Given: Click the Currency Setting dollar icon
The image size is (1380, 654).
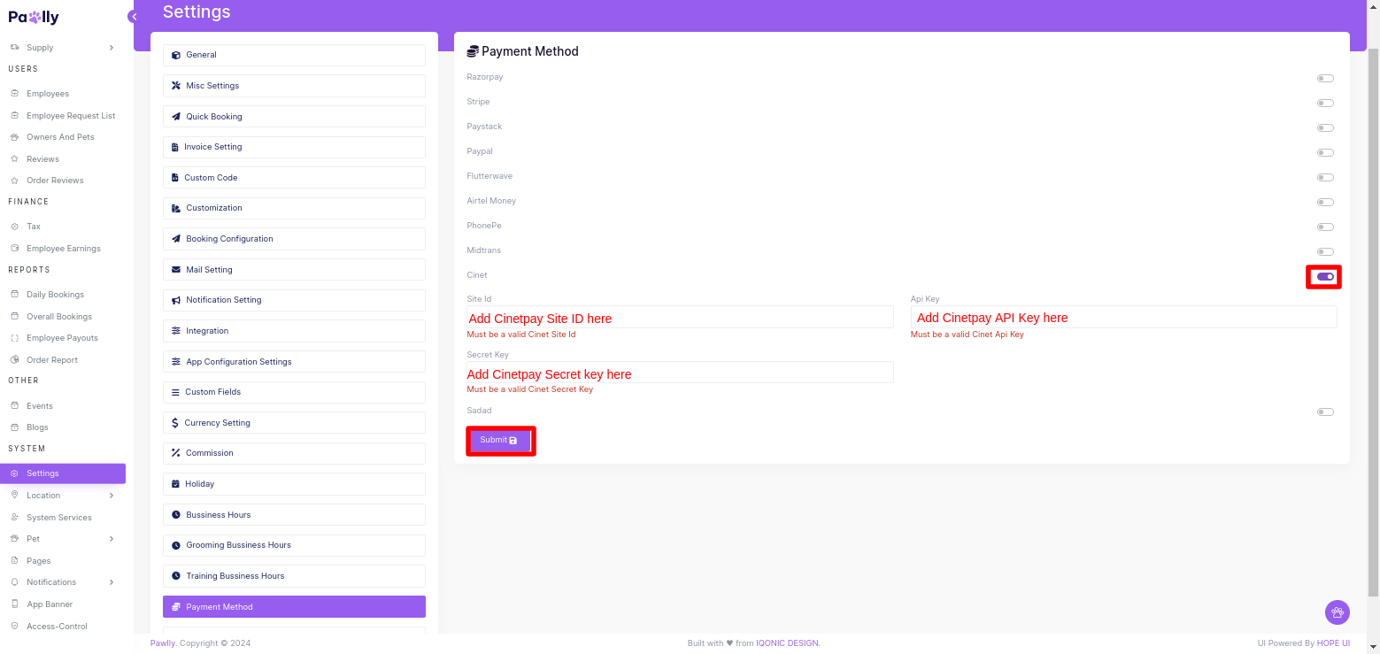Looking at the screenshot, I should [x=175, y=423].
